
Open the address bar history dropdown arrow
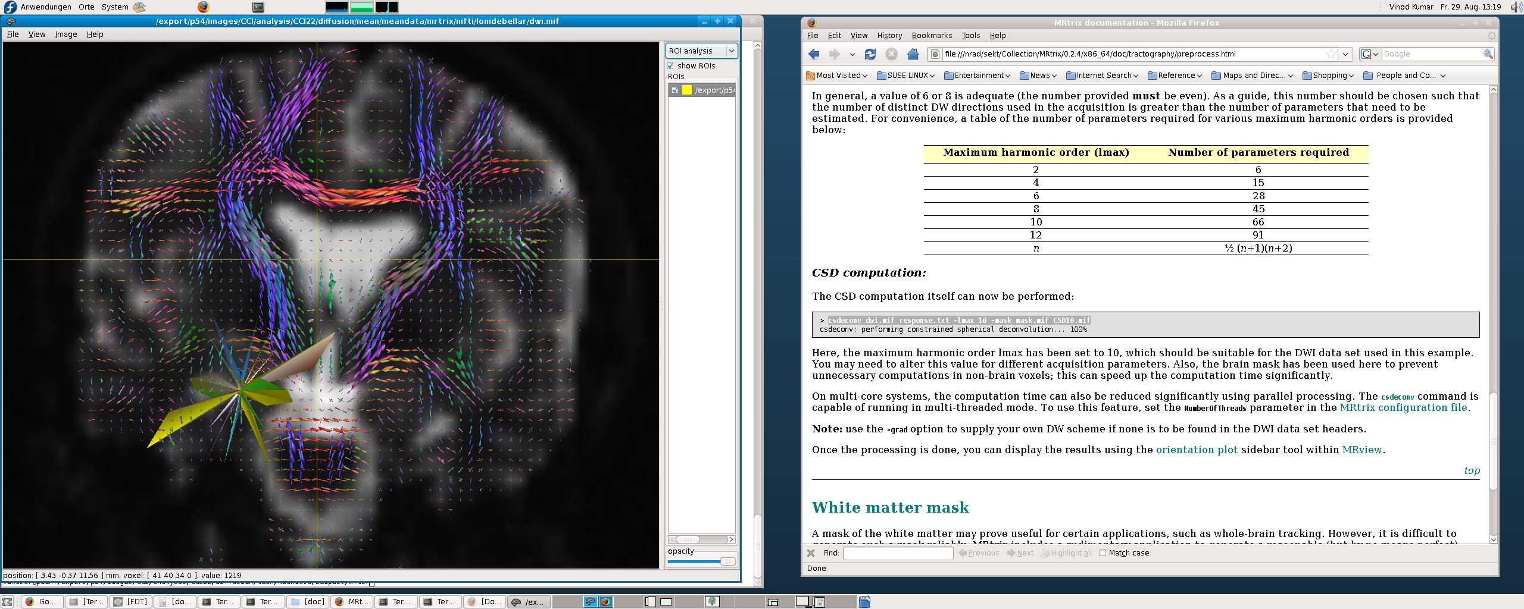click(1345, 54)
